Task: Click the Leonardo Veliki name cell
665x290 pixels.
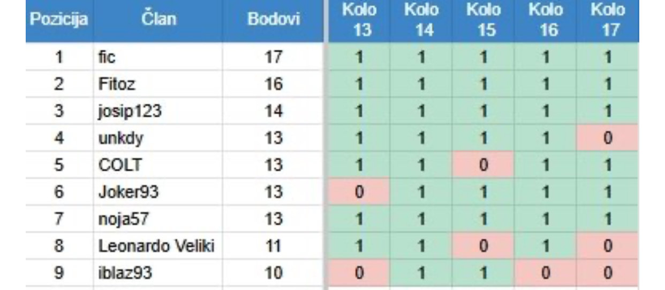Action: tap(156, 247)
